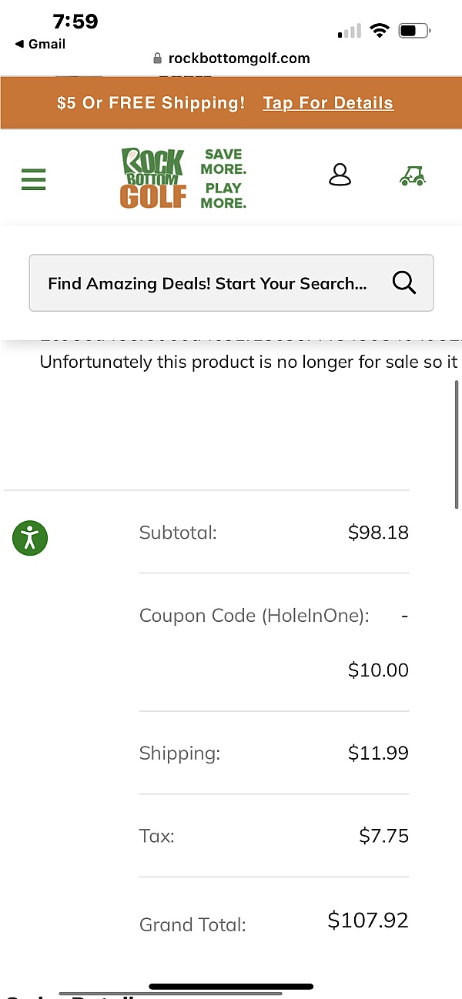Viewport: 462px width, 999px height.
Task: Open the hamburger navigation menu
Action: point(33,179)
